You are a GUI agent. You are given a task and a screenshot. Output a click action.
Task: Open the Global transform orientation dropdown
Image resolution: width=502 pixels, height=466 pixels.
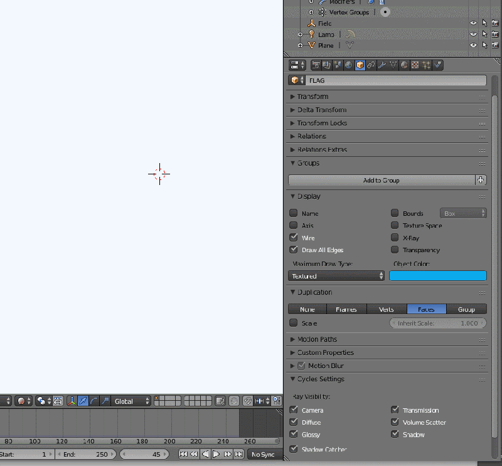[130, 400]
